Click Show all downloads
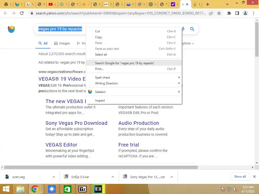 click(x=240, y=177)
